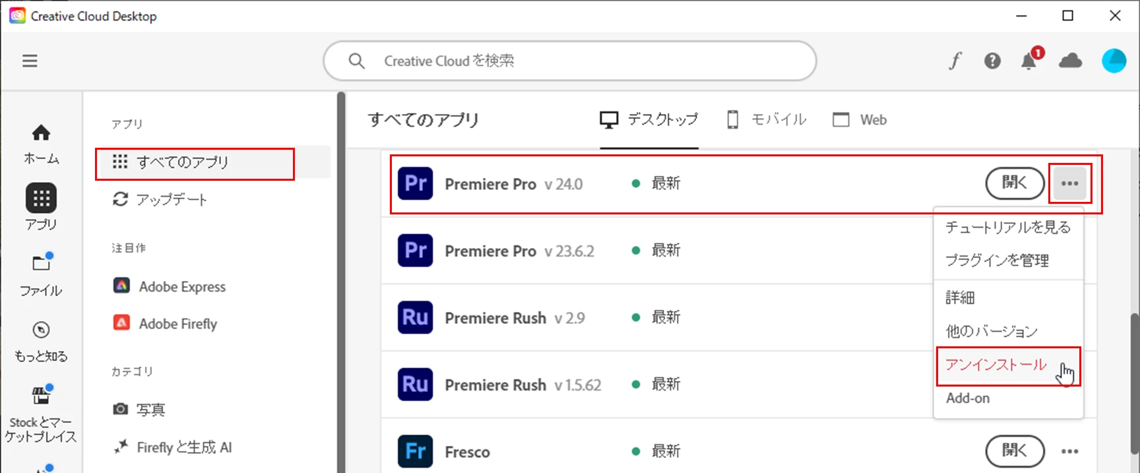Open the 写真 category
Screen dimensions: 1140x473
click(x=150, y=410)
